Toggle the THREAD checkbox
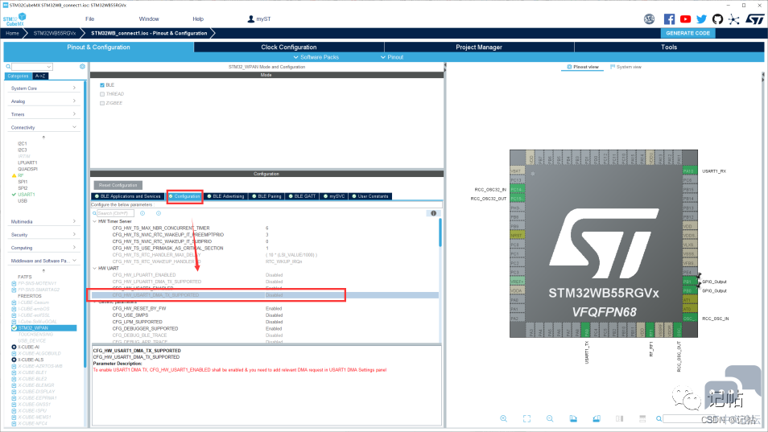This screenshot has width=768, height=432. (102, 94)
